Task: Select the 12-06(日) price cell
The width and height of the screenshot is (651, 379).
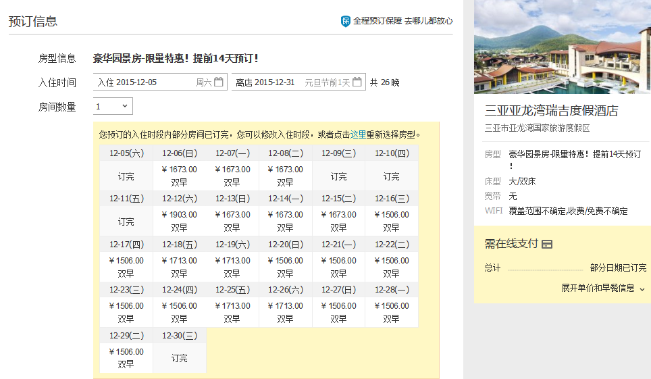Action: click(179, 176)
